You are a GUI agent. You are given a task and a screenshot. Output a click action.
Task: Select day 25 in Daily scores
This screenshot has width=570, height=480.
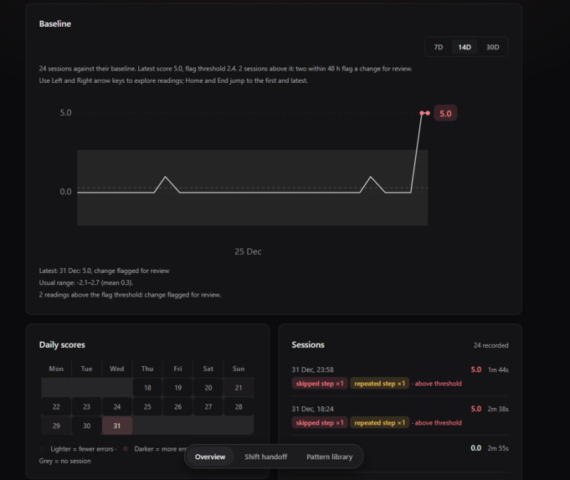(147, 406)
